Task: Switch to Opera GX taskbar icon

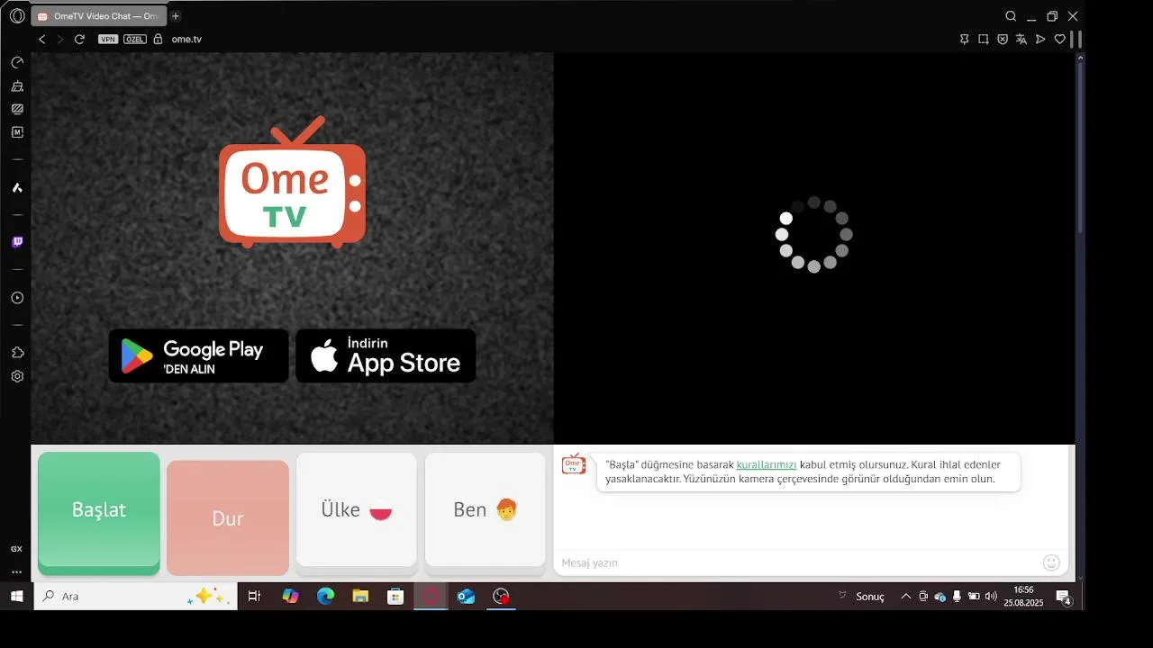Action: click(x=431, y=596)
